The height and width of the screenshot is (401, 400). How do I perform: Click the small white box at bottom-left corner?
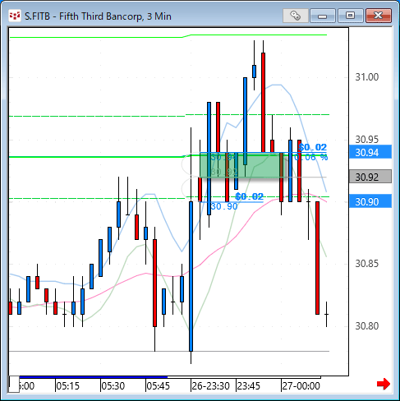(14, 385)
